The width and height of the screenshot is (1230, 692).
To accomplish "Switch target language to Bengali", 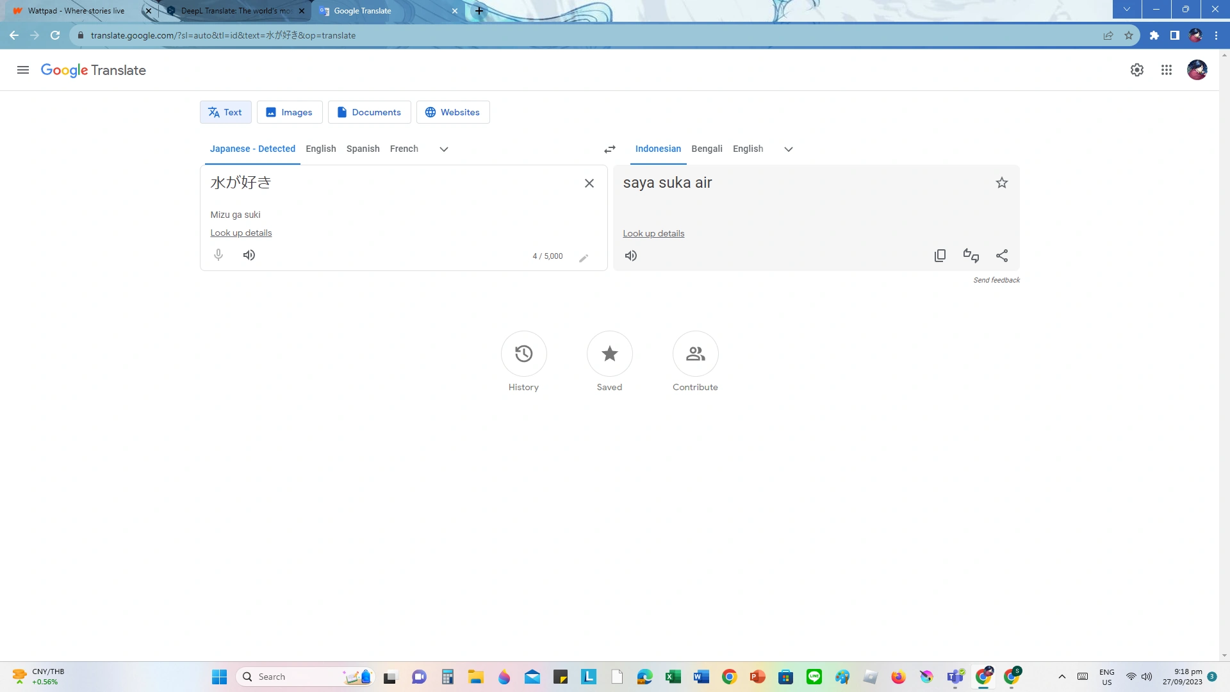I will click(707, 149).
